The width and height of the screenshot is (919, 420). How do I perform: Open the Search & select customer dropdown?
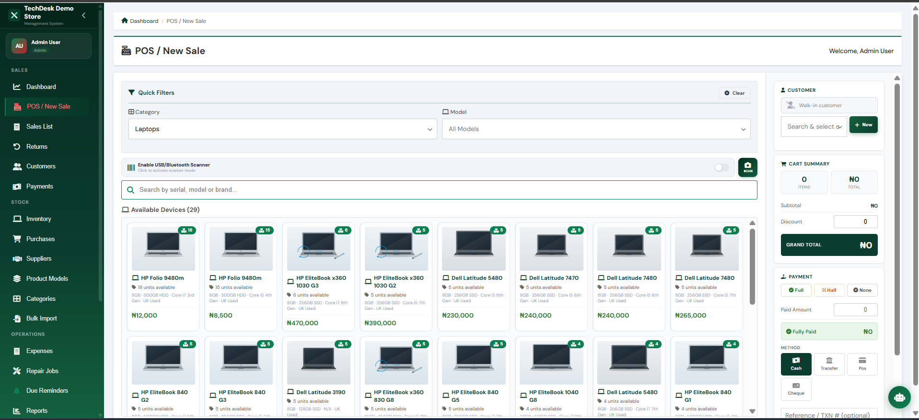(814, 126)
